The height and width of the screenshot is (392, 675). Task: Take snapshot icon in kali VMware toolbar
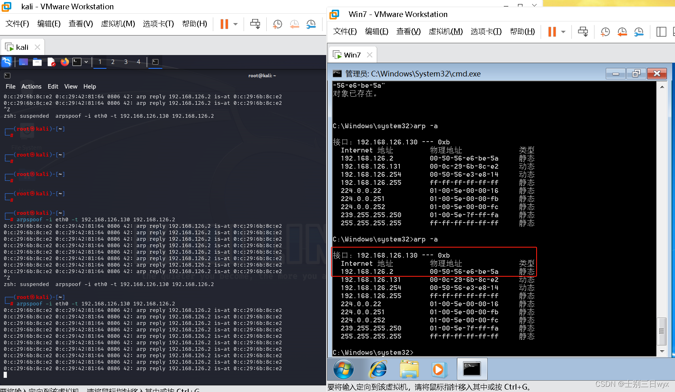pos(277,24)
